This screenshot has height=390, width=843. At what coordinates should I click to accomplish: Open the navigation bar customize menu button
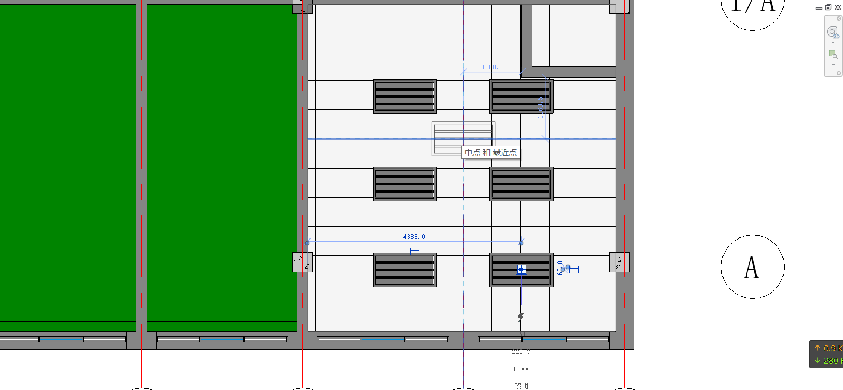839,73
